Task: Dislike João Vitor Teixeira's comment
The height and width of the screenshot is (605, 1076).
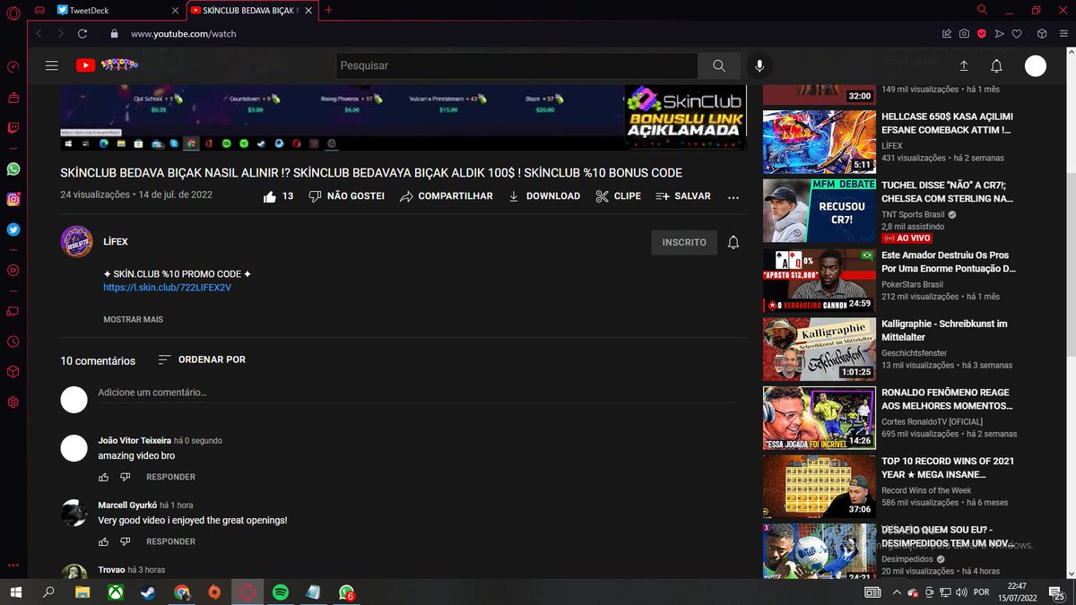Action: (125, 477)
